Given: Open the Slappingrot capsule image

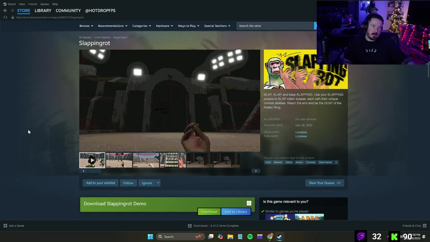Looking at the screenshot, I should pos(306,69).
